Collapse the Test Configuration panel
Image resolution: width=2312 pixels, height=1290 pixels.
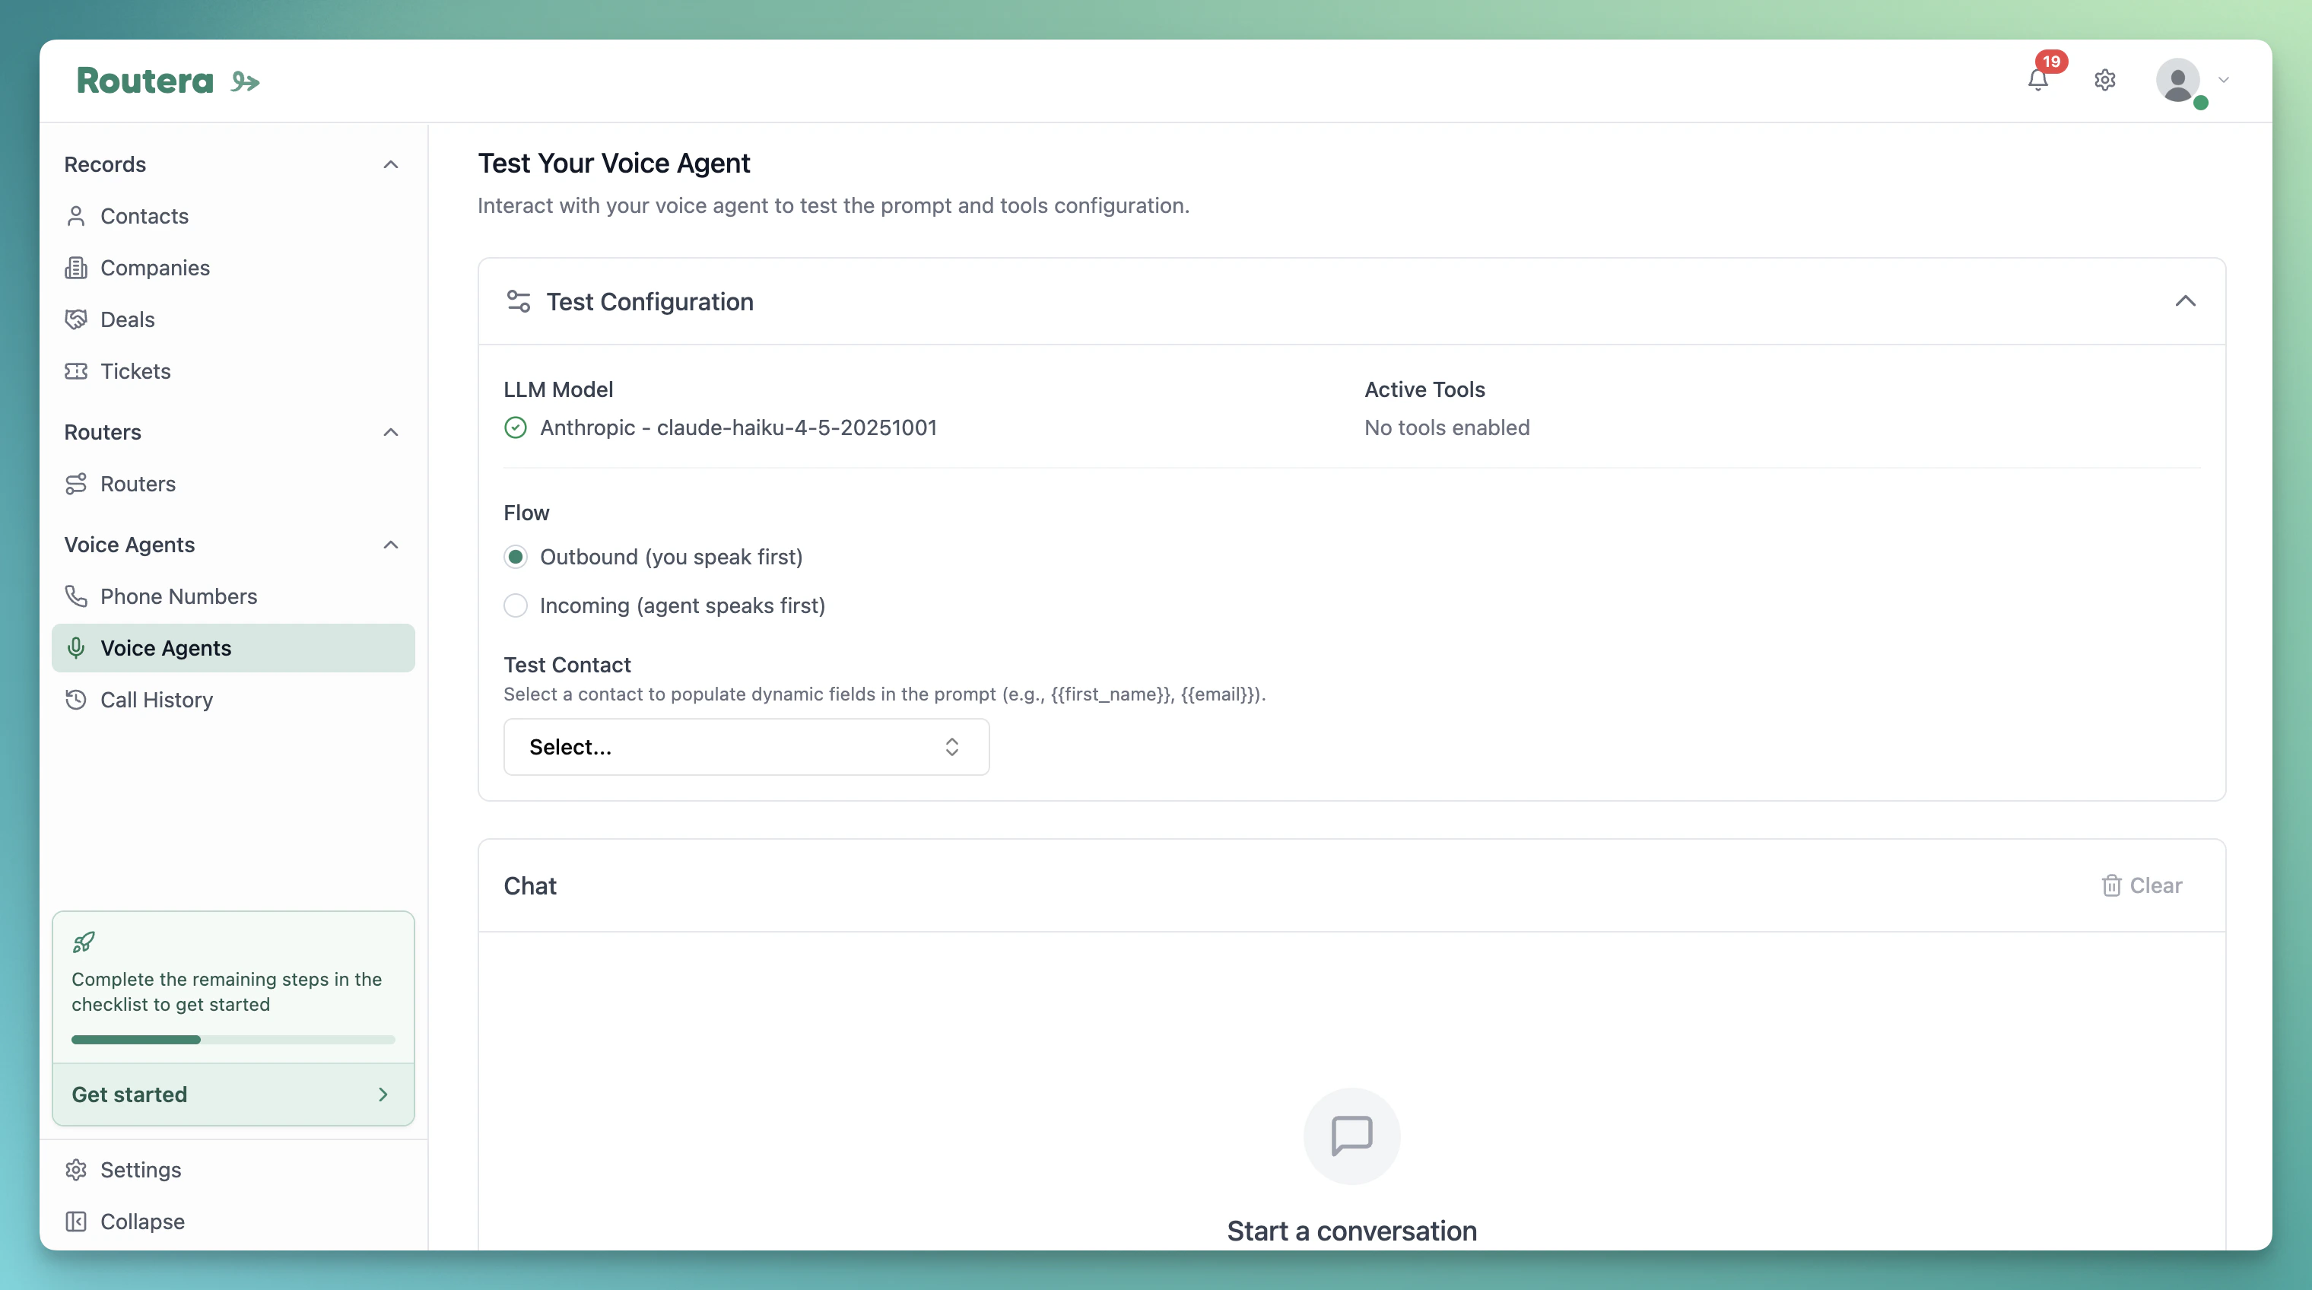coord(2184,302)
